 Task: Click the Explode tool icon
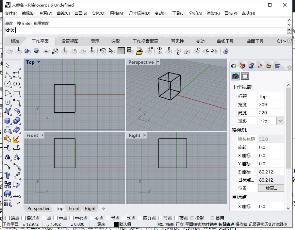(x=17, y=139)
